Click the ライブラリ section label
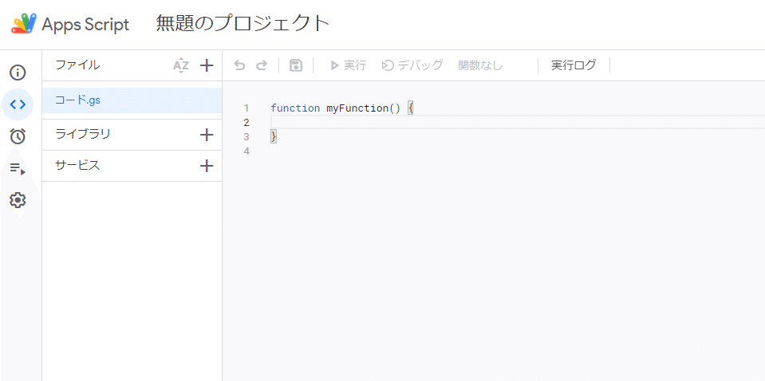This screenshot has height=381, width=765. tap(83, 134)
